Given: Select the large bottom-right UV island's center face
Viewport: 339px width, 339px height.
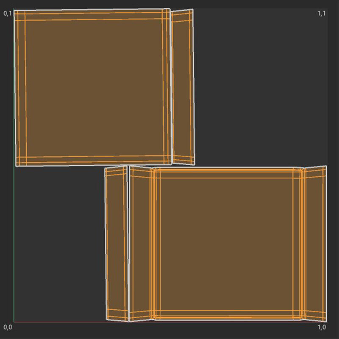Looking at the screenshot, I should 227,244.
